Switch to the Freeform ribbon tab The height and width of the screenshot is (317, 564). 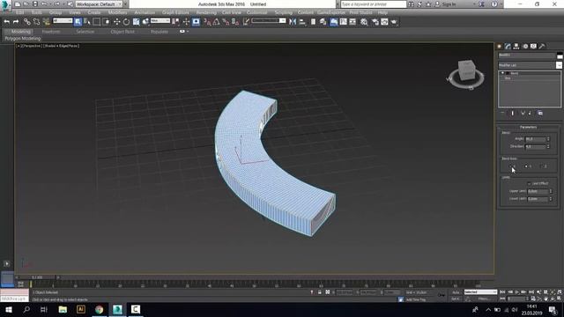tap(51, 32)
